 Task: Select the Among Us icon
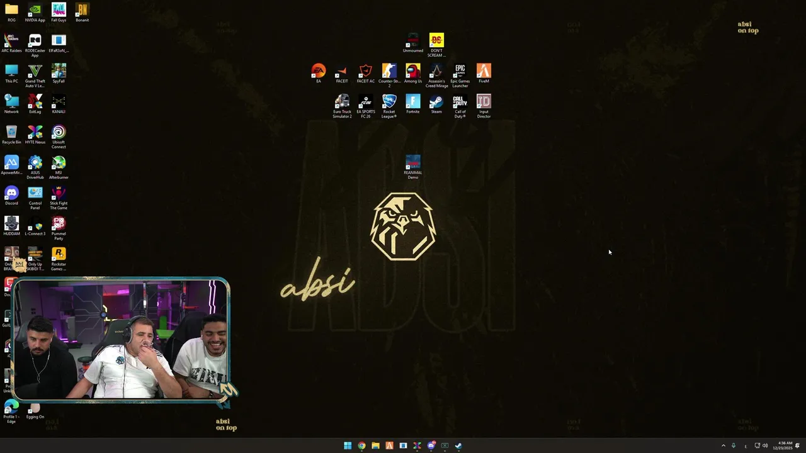tap(412, 74)
